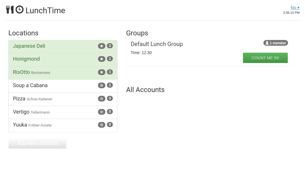Click the 1 member badge
The height and width of the screenshot is (174, 305).
275,43
